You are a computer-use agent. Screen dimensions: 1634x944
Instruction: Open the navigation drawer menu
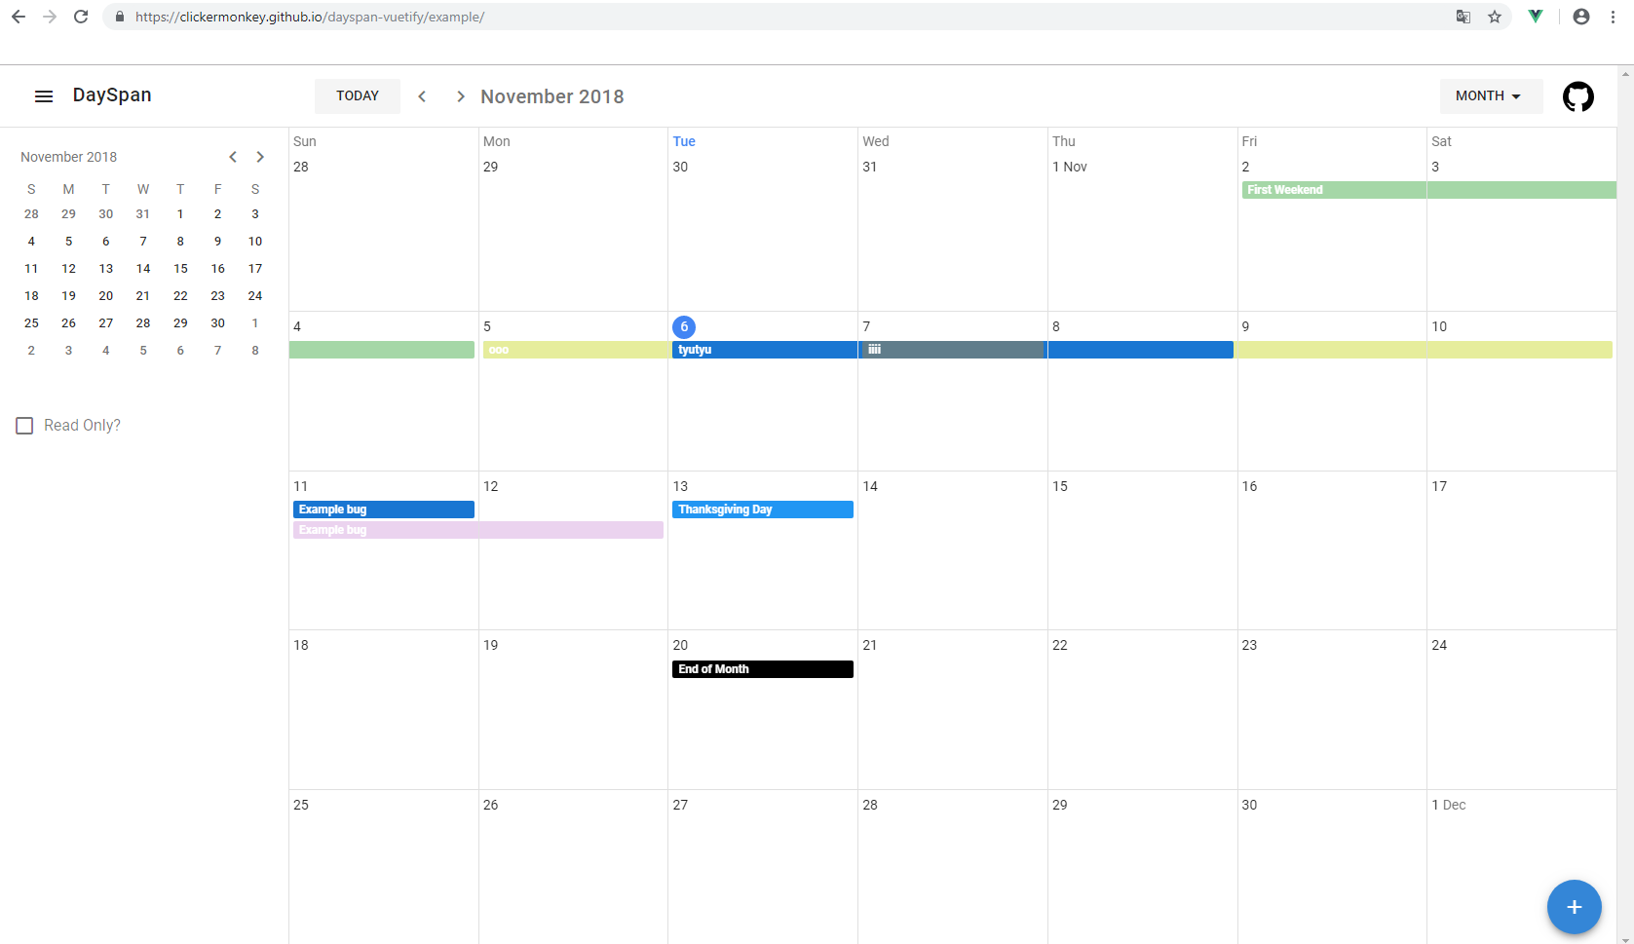[x=43, y=94]
